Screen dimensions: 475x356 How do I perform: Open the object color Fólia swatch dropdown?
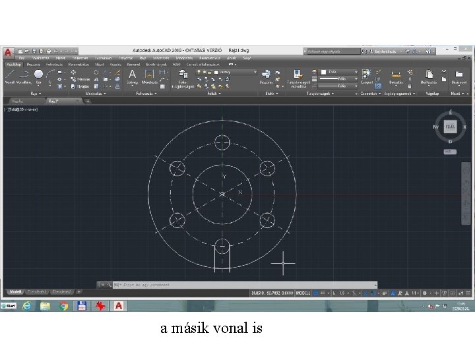[x=339, y=72]
